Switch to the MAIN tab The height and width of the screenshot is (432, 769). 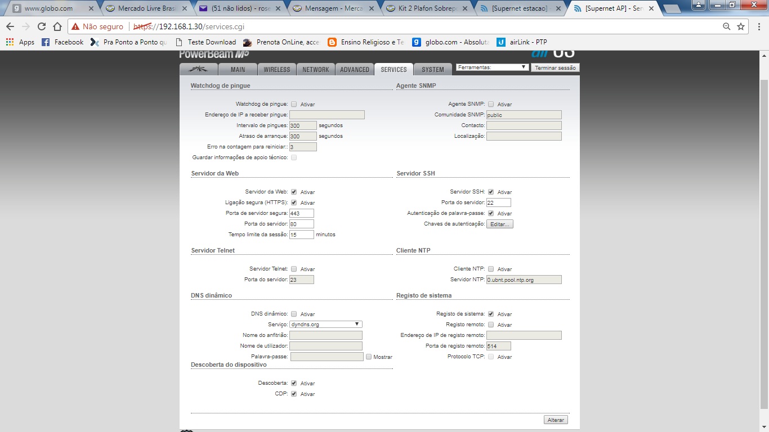(x=238, y=69)
